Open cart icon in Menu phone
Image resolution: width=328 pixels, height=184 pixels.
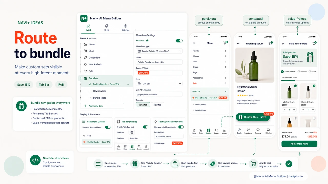pos(225,43)
